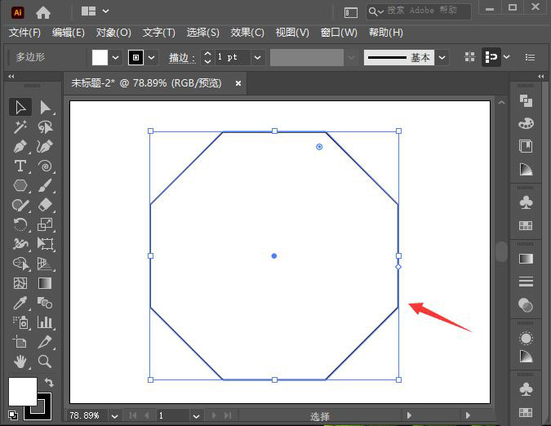Select the Shape Builder tool
Image resolution: width=551 pixels, height=426 pixels.
tap(20, 264)
